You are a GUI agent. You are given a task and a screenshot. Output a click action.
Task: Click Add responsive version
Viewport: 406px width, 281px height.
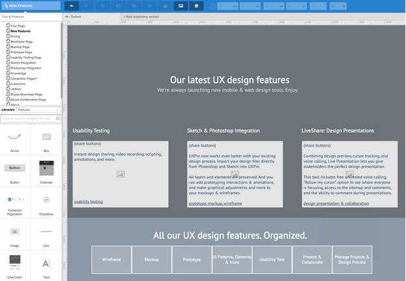point(142,17)
